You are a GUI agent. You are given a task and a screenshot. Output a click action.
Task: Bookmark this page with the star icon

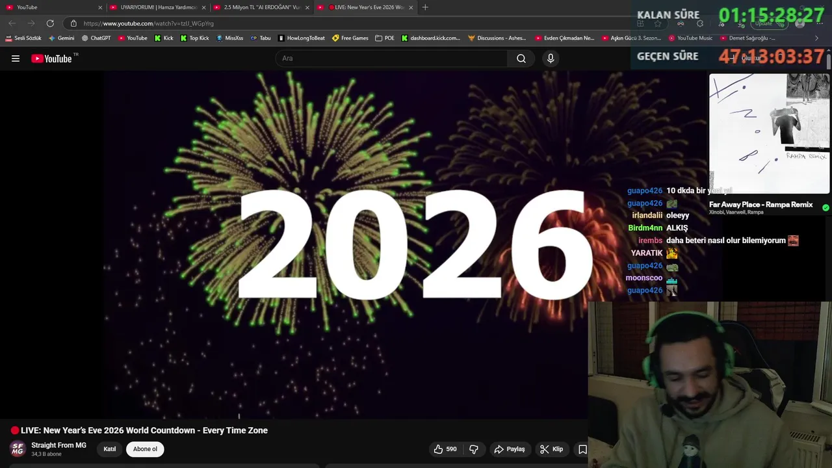pyautogui.click(x=658, y=23)
